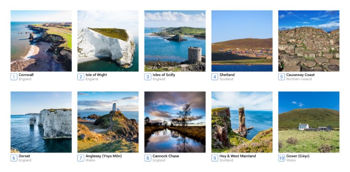Open the Causeway Coast rocks image
Image resolution: width=350 pixels, height=172 pixels.
309,41
